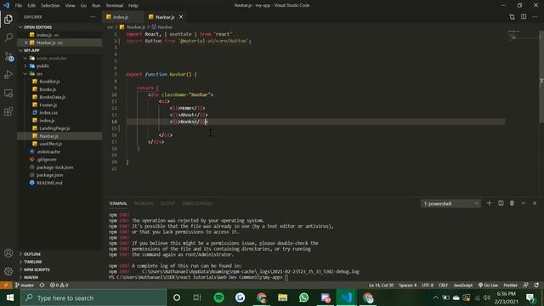Open LandingPage.js in the file tree

[54, 128]
